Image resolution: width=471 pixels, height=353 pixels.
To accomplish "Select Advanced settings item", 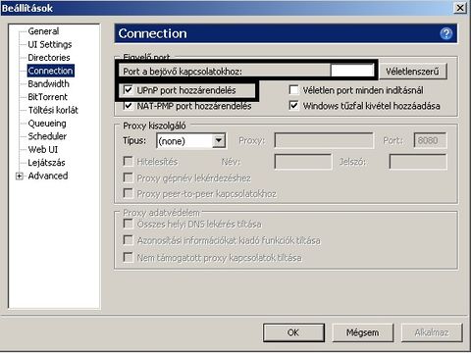I will coord(48,176).
